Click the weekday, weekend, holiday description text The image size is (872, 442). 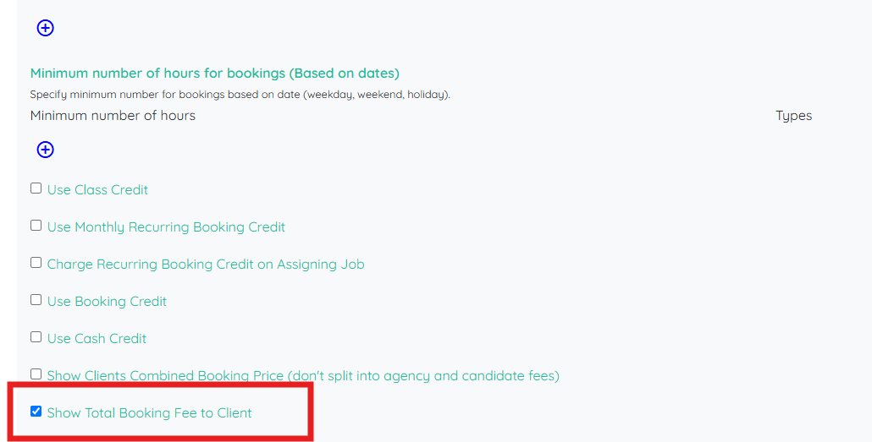[240, 95]
